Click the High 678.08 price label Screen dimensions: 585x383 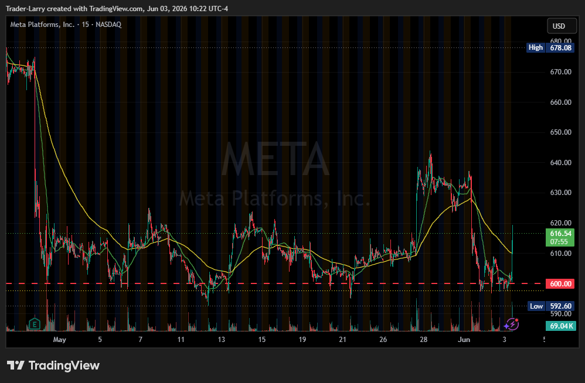[550, 47]
